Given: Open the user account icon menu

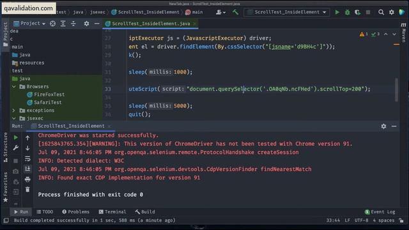Looking at the screenshot, I should click(220, 12).
